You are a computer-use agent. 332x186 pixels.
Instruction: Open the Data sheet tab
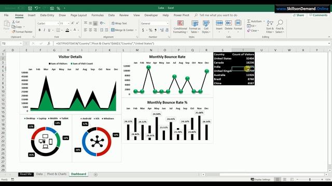39,174
